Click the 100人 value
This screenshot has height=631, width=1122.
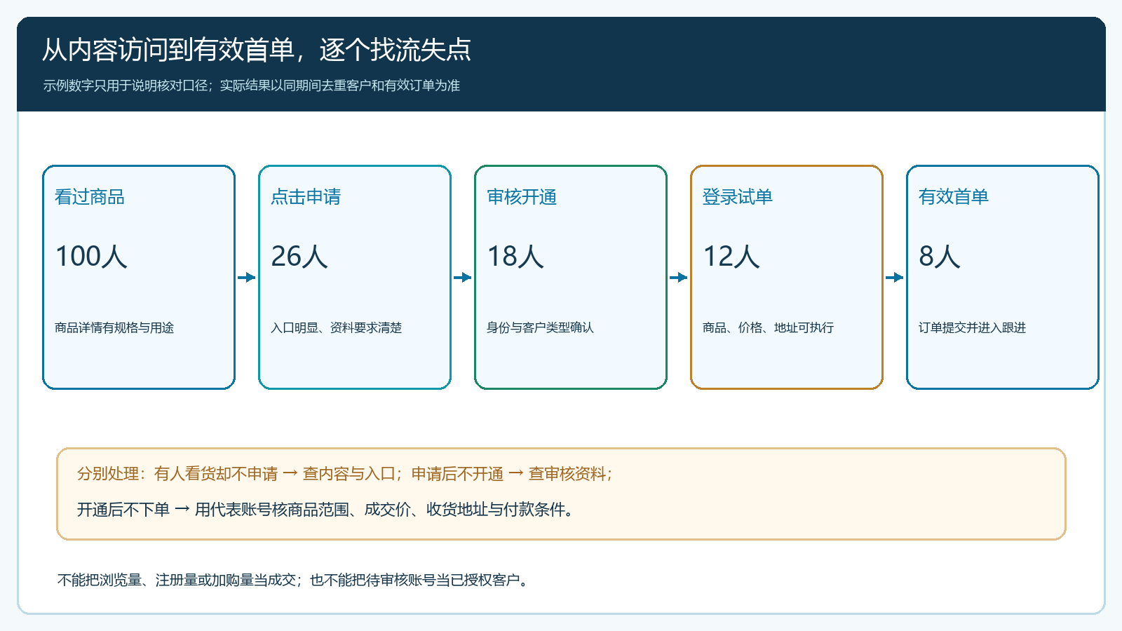click(x=91, y=256)
